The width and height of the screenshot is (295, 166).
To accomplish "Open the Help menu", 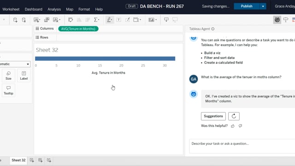I will (99, 9).
